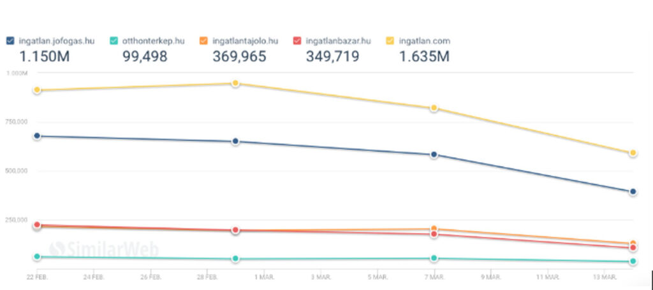
Task: Click the SimilarWeb watermark logo
Action: (104, 247)
